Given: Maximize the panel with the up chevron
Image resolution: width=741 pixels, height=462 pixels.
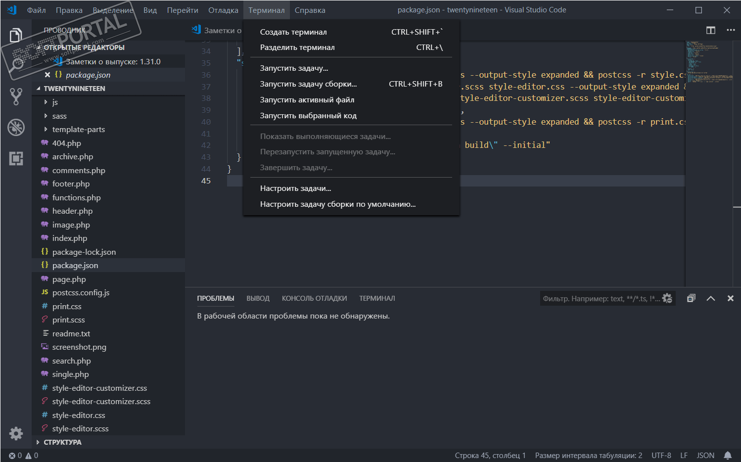Looking at the screenshot, I should click(711, 298).
